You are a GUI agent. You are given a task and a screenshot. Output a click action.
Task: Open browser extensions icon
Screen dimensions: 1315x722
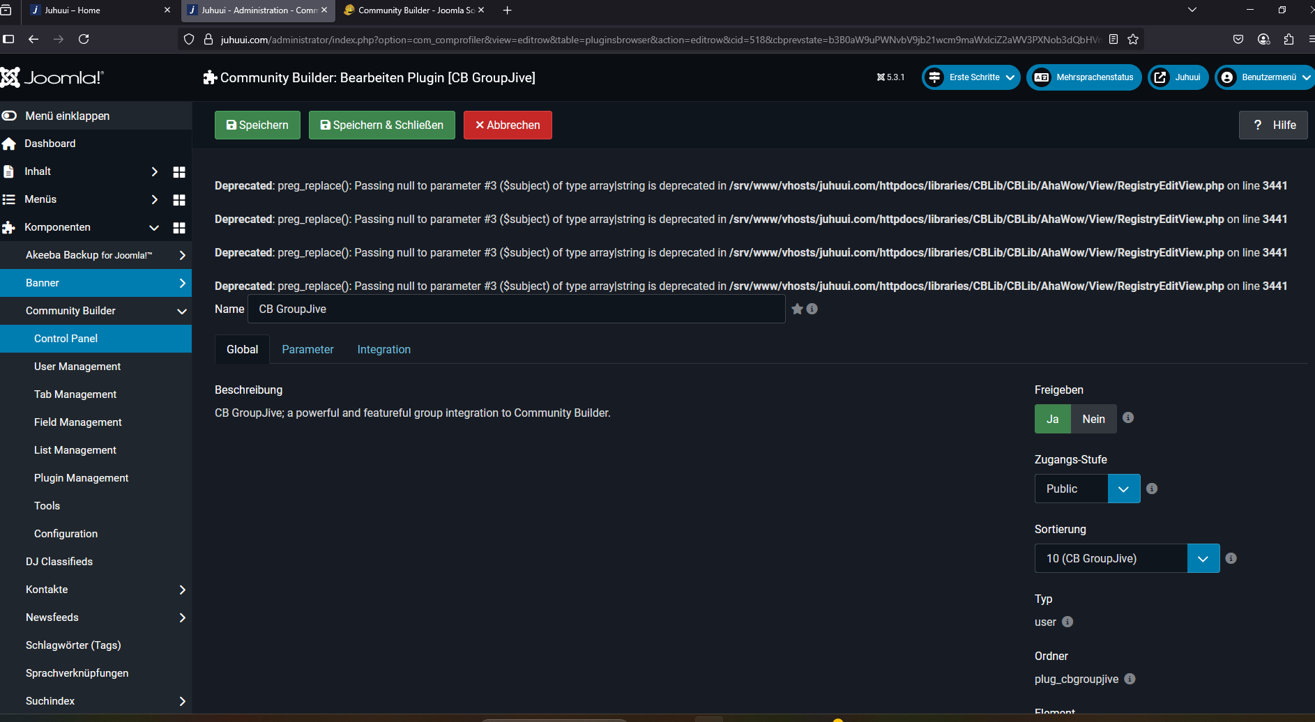click(x=1289, y=39)
